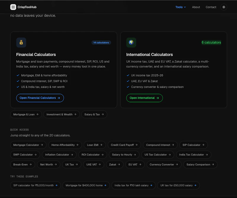Open International calculators button
The width and height of the screenshot is (237, 198).
[145, 98]
